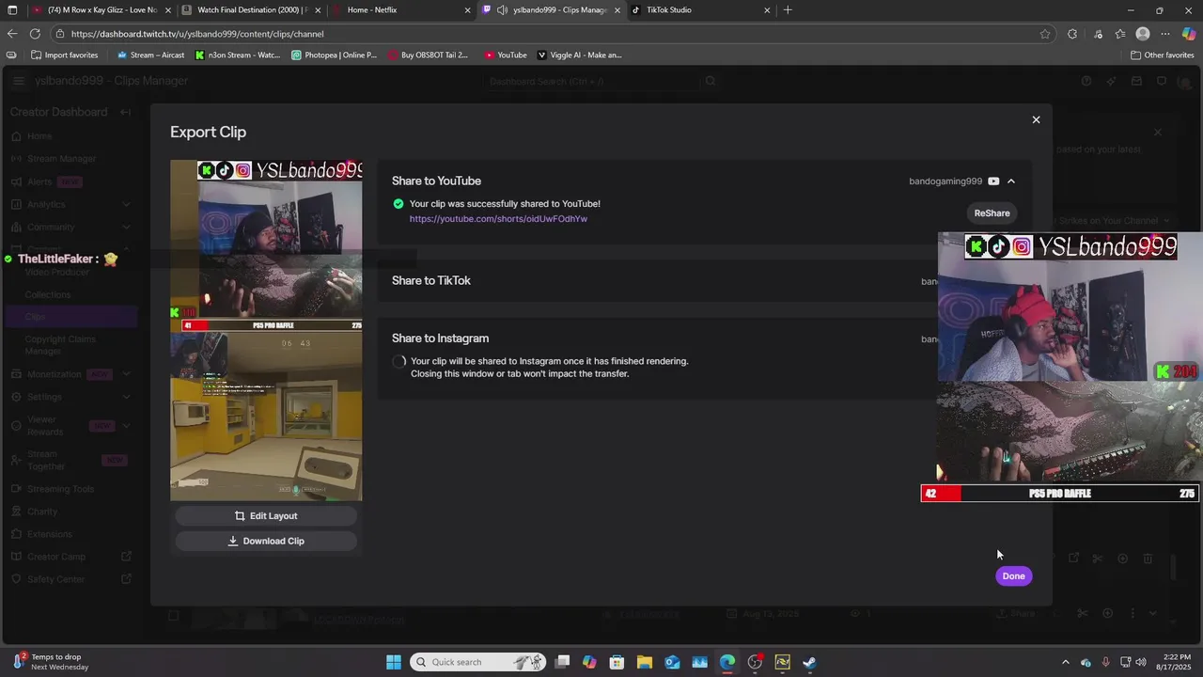
Task: Open the Windows Start menu
Action: pos(394,662)
